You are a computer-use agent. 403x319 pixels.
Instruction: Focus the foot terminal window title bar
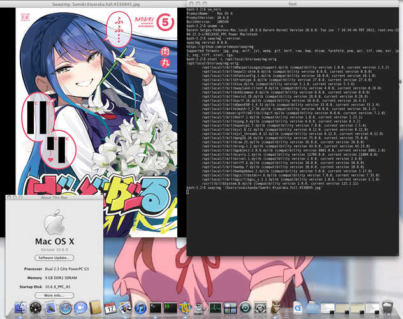[293, 4]
